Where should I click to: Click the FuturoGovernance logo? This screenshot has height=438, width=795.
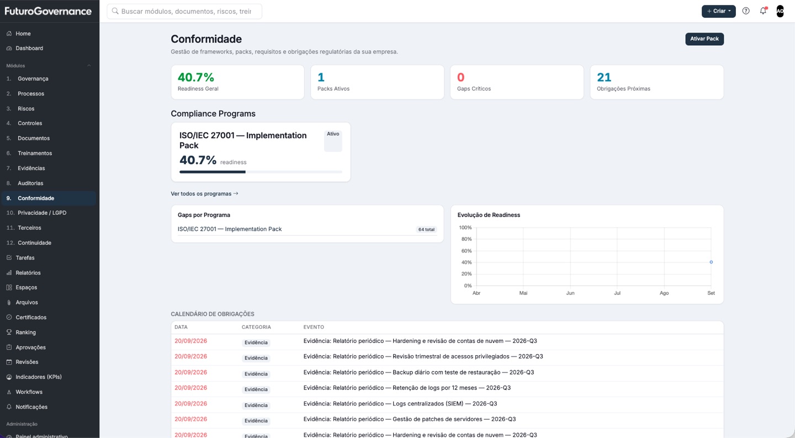[48, 11]
